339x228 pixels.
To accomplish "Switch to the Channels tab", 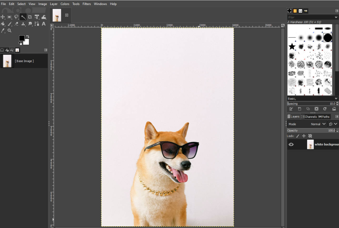I will click(309, 116).
